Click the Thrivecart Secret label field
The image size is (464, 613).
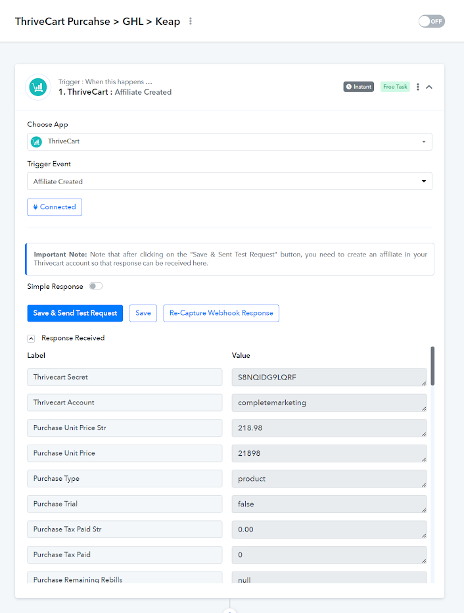pyautogui.click(x=125, y=378)
